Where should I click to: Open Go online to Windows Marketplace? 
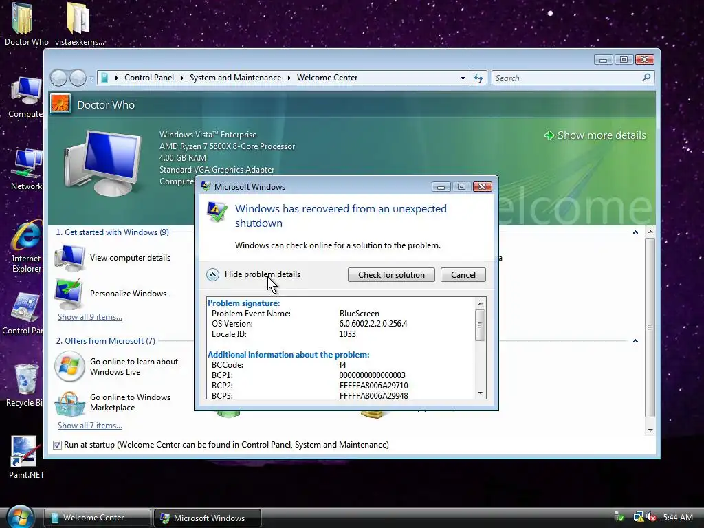click(x=130, y=402)
